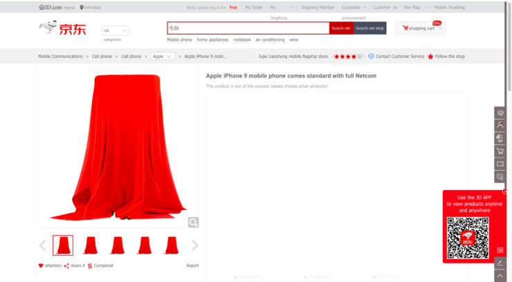Expand the Site Map dropdown

[415, 7]
